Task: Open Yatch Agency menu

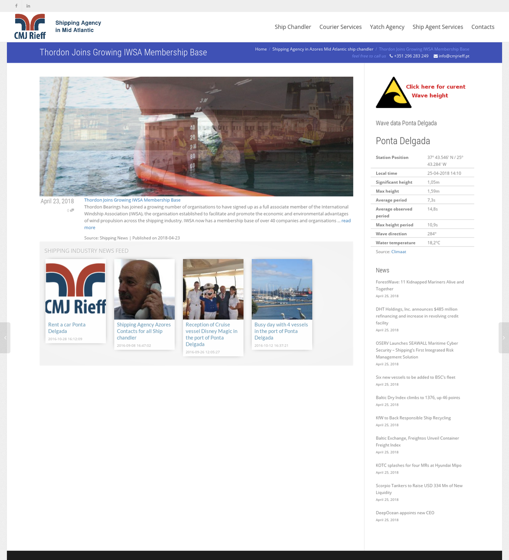Action: pos(387,27)
